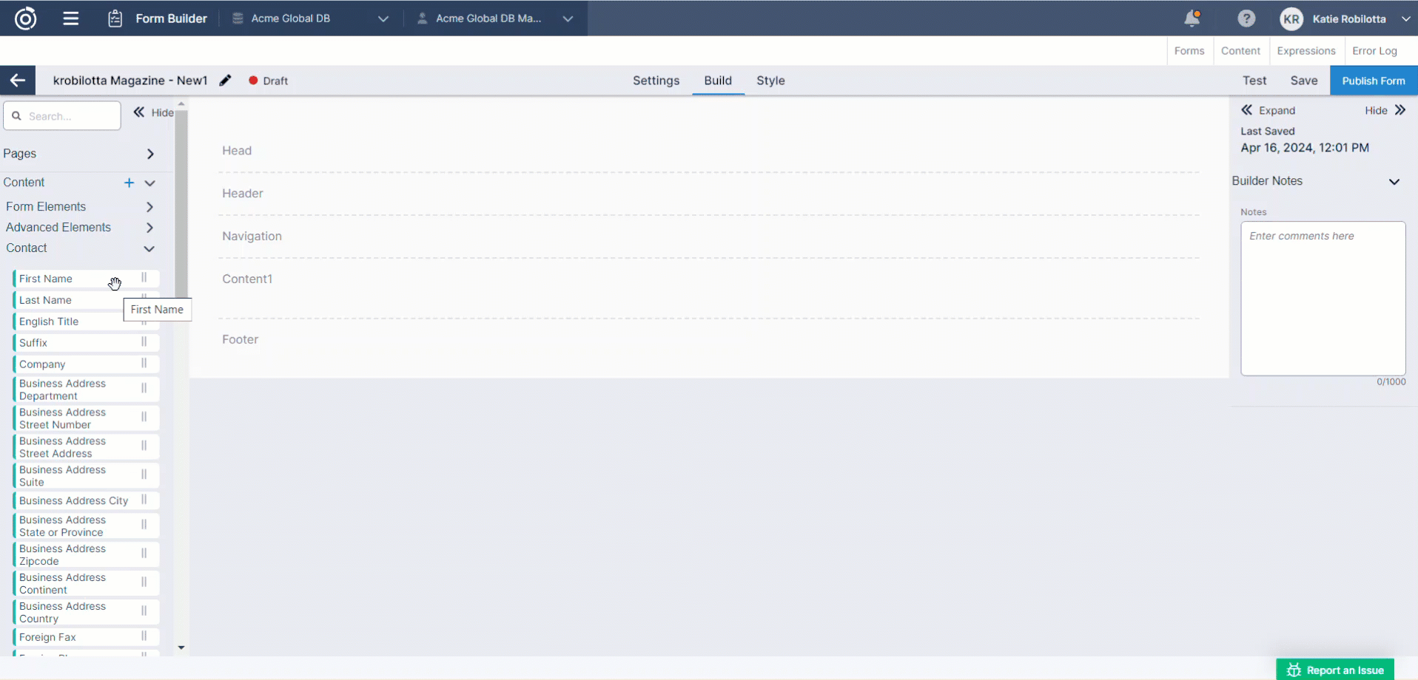Screen dimensions: 1418x680
Task: Open the notifications bell
Action: pyautogui.click(x=1192, y=18)
